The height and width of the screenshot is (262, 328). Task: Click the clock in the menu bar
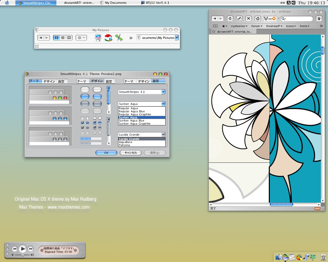point(311,3)
